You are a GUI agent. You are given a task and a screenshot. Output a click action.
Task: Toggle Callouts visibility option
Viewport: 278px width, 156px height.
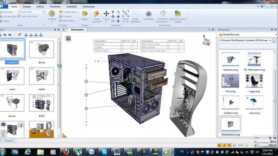(x=66, y=16)
